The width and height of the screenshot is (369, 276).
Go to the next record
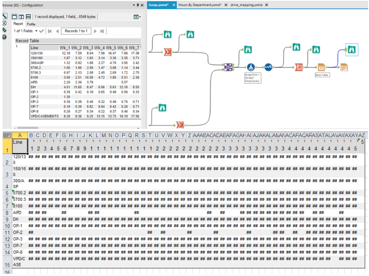[x=95, y=31]
